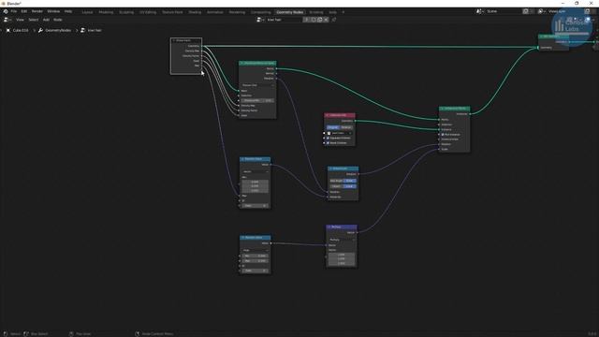Open the node editor View menu
This screenshot has width=599, height=337.
pos(20,20)
